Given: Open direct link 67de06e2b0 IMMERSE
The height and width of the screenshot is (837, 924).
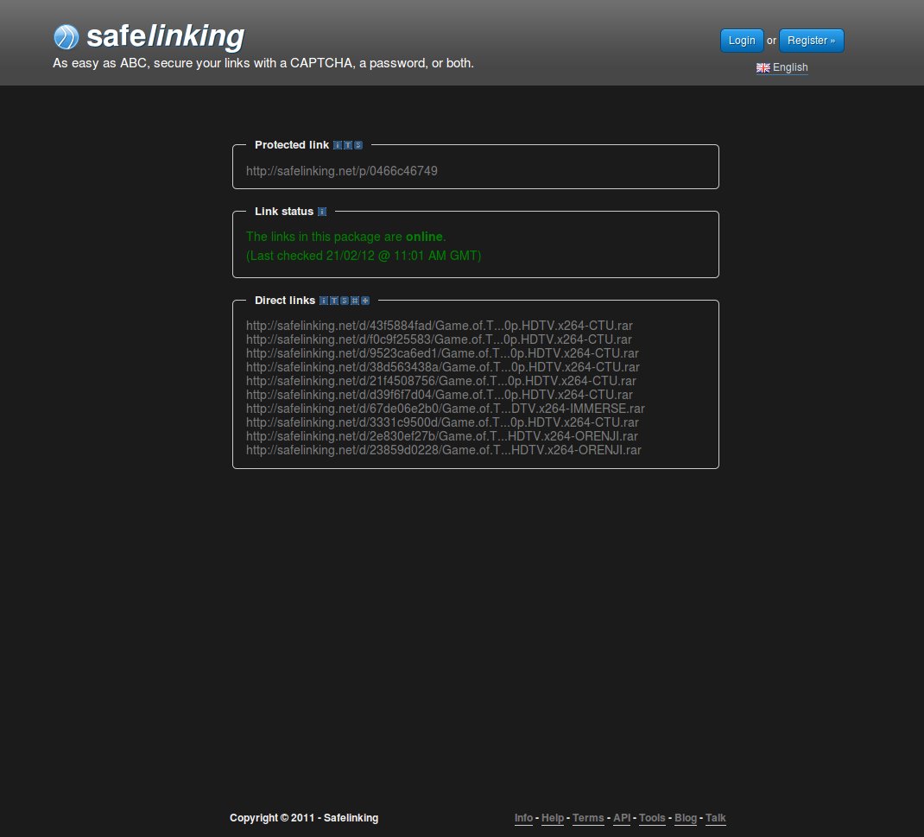Looking at the screenshot, I should coord(446,409).
